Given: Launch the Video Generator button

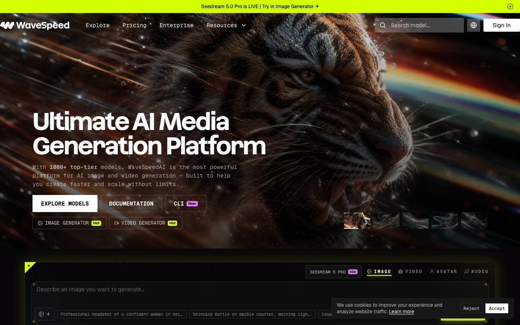Looking at the screenshot, I should [145, 223].
